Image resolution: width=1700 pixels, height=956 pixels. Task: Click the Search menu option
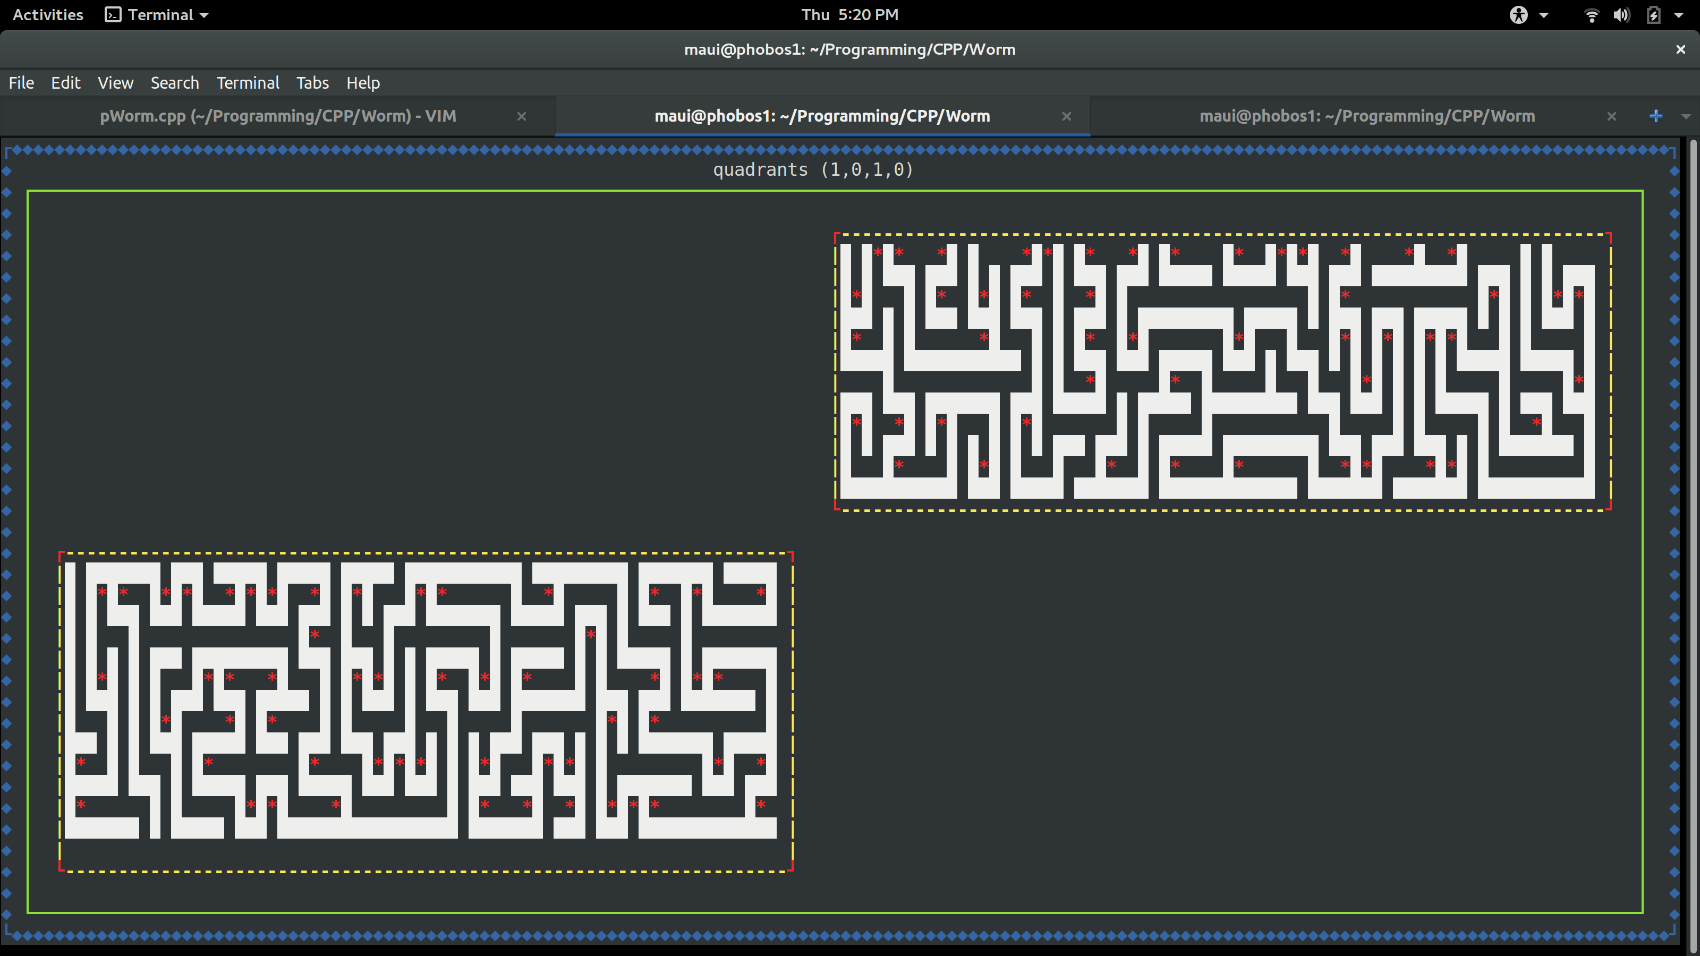click(x=174, y=83)
